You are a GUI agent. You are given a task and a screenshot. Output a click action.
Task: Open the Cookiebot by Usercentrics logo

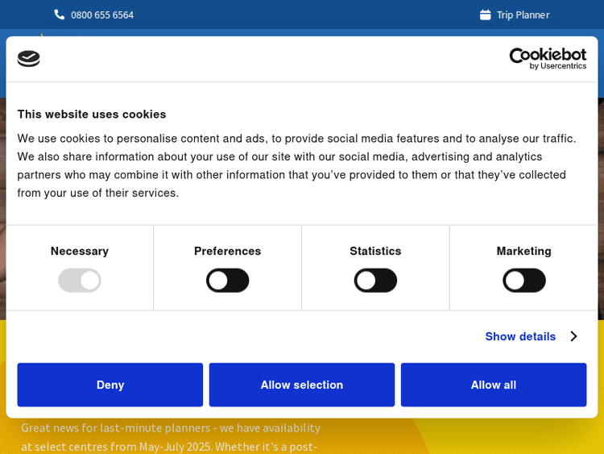548,58
